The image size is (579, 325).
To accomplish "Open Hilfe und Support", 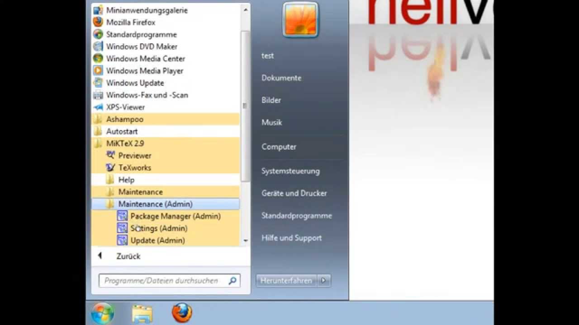I will click(292, 238).
